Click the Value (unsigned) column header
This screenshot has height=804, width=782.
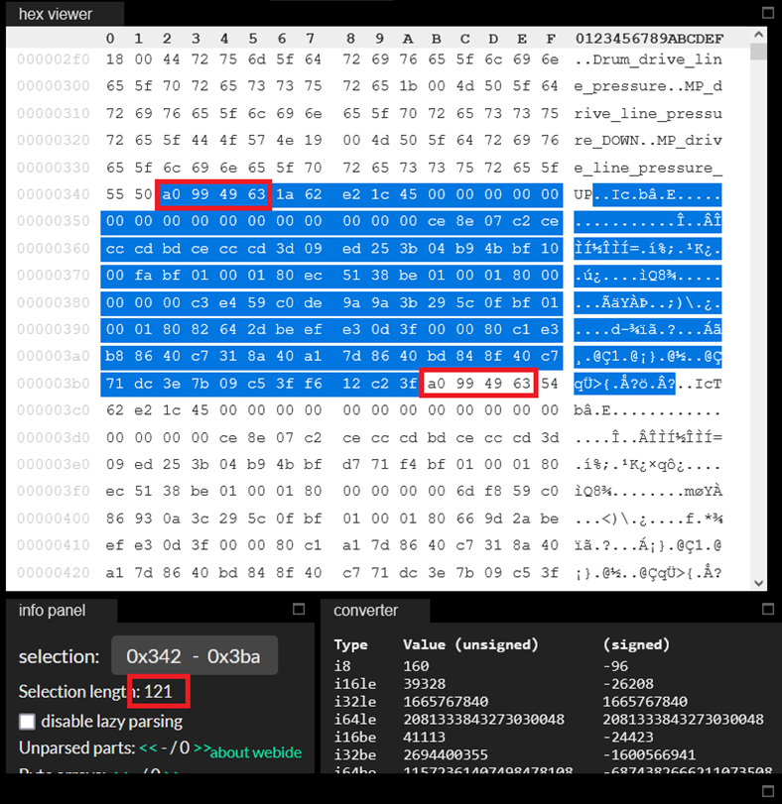pyautogui.click(x=471, y=644)
